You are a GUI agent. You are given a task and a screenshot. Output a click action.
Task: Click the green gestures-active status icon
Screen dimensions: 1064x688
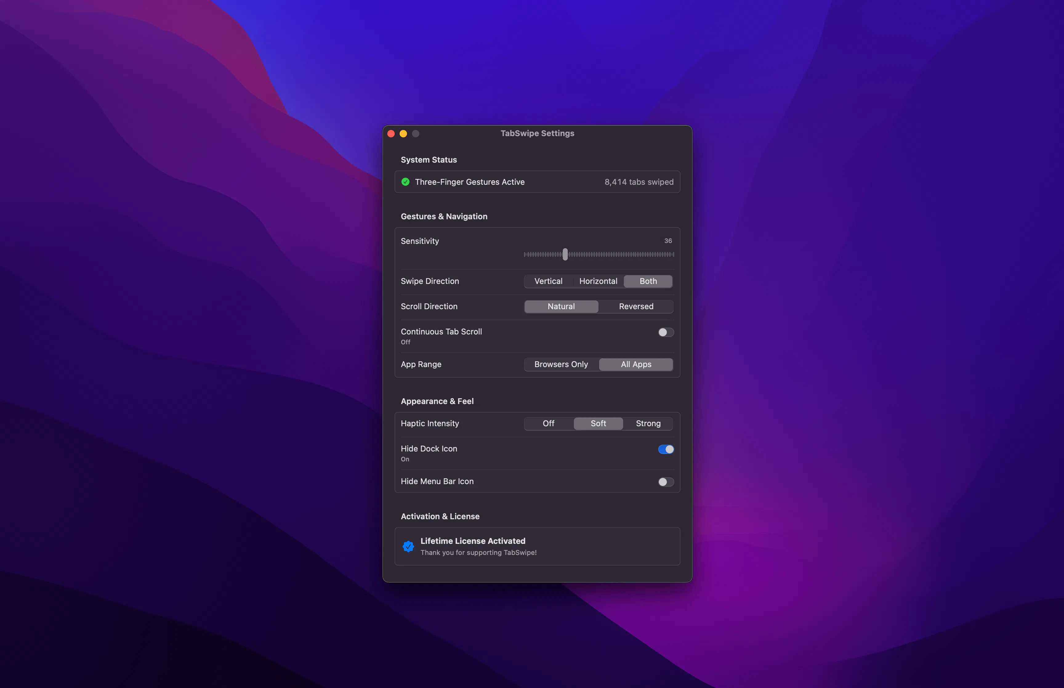coord(405,182)
